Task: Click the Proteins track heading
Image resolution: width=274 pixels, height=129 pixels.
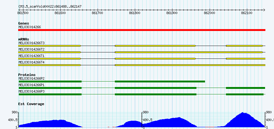Action: click(x=27, y=75)
